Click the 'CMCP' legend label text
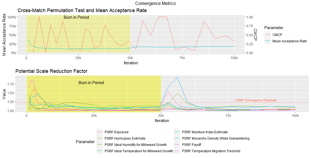The width and height of the screenshot is (311, 158). [x=277, y=35]
